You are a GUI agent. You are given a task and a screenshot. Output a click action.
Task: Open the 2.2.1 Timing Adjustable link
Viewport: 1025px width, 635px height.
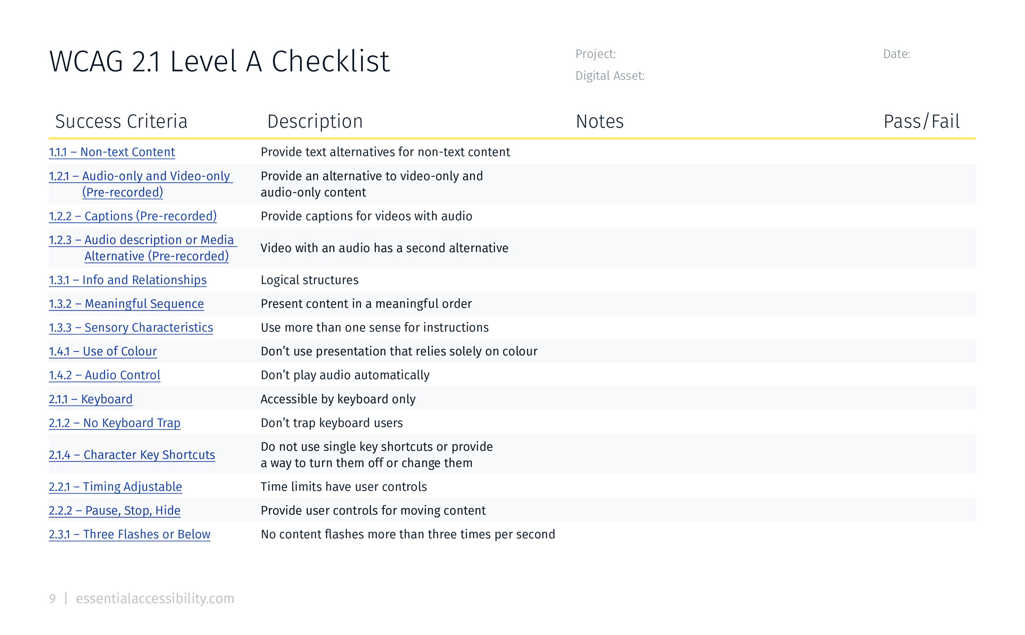(x=115, y=487)
